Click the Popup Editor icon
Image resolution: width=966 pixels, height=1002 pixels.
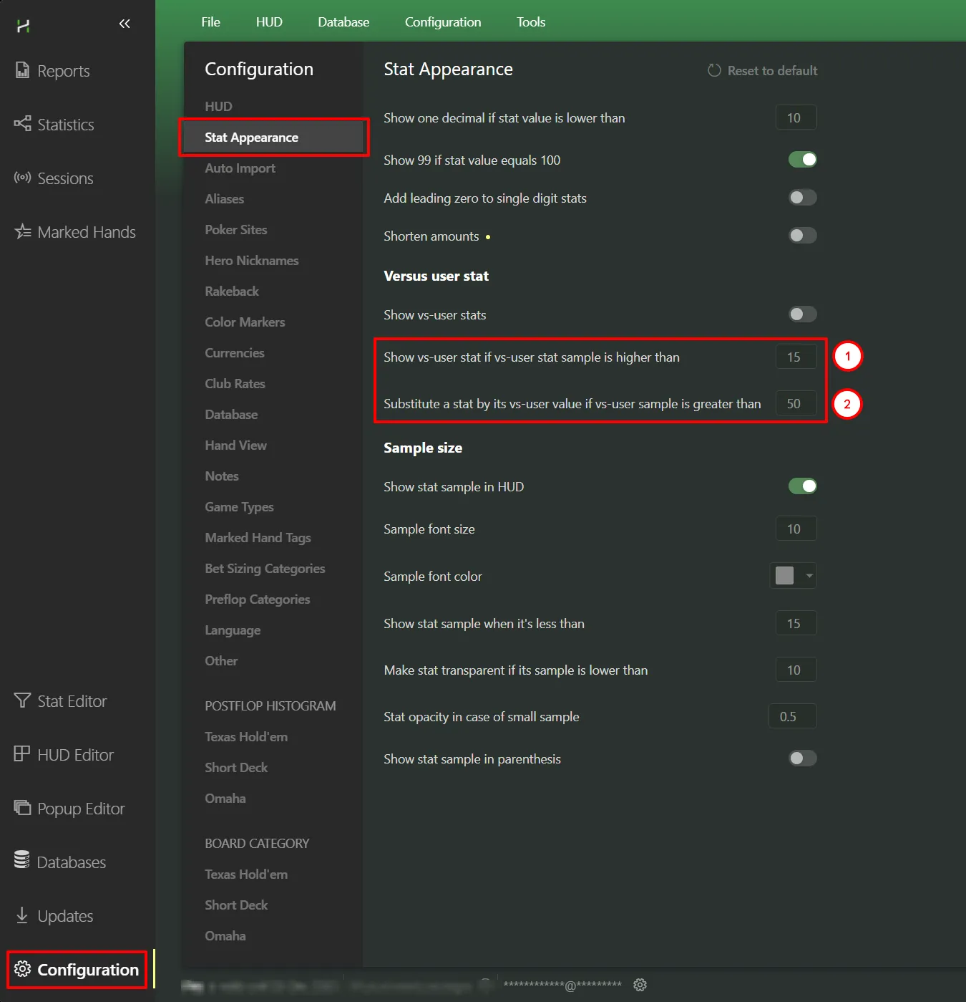point(22,808)
